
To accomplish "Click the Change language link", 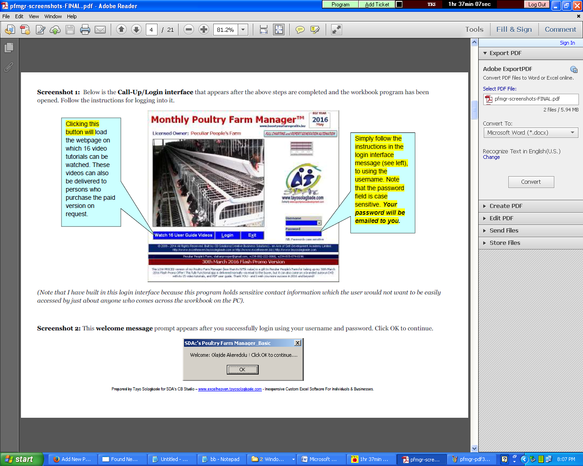I will point(491,157).
